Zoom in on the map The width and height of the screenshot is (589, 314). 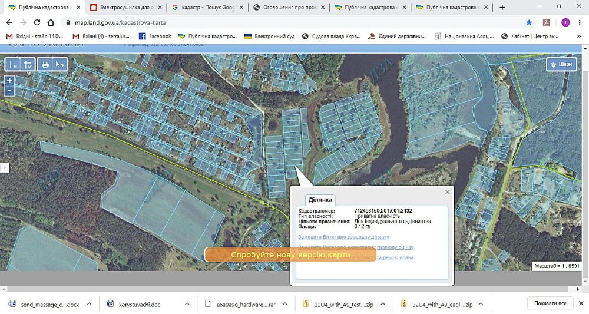coord(9,80)
